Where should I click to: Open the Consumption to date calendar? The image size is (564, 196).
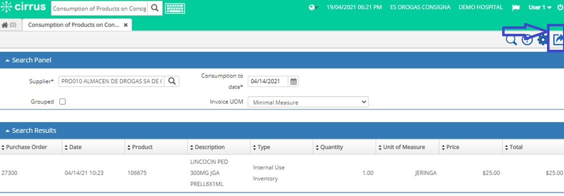[293, 82]
